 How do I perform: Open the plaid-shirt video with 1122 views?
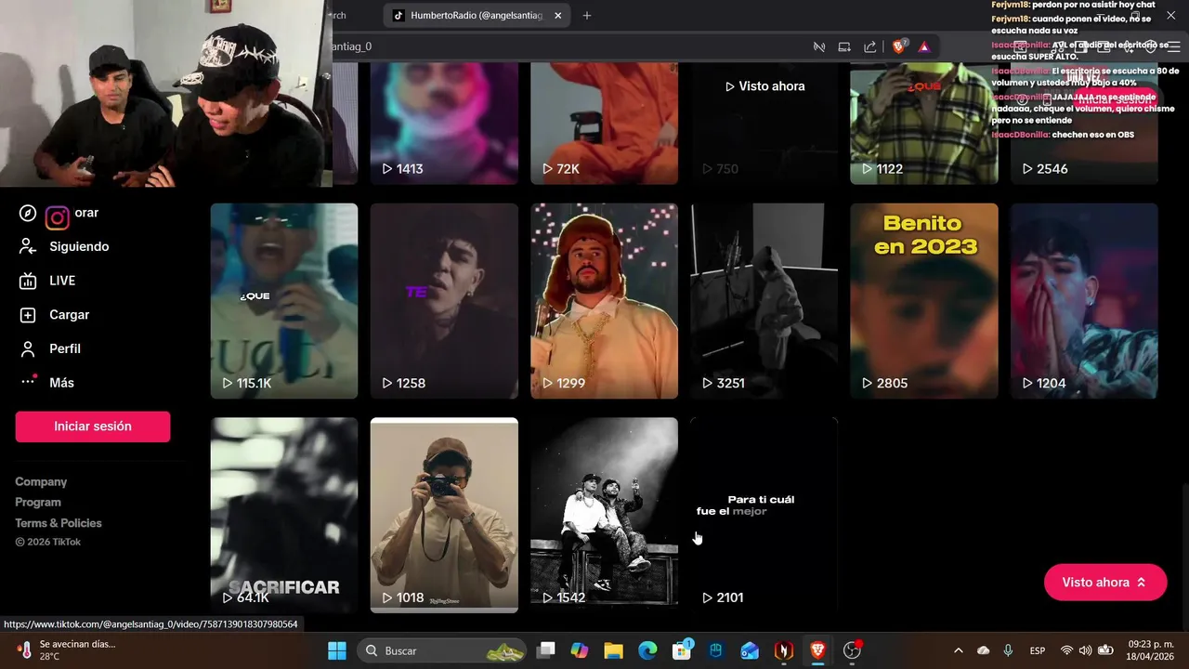(x=924, y=123)
